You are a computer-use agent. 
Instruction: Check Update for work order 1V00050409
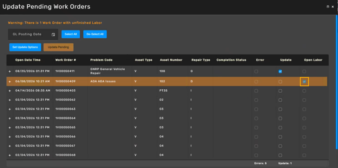280,81
